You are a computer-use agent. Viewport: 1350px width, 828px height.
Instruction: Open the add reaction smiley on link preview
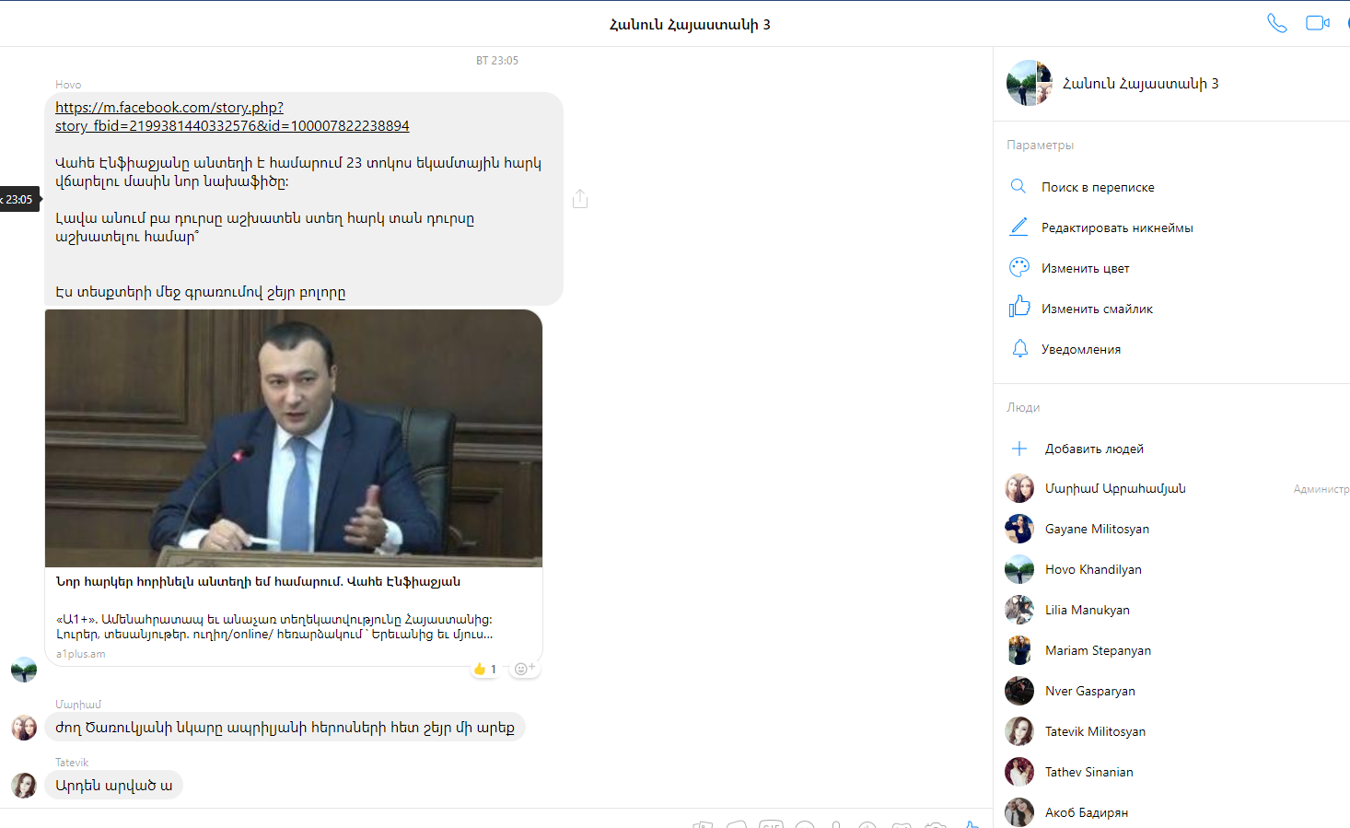click(x=524, y=669)
